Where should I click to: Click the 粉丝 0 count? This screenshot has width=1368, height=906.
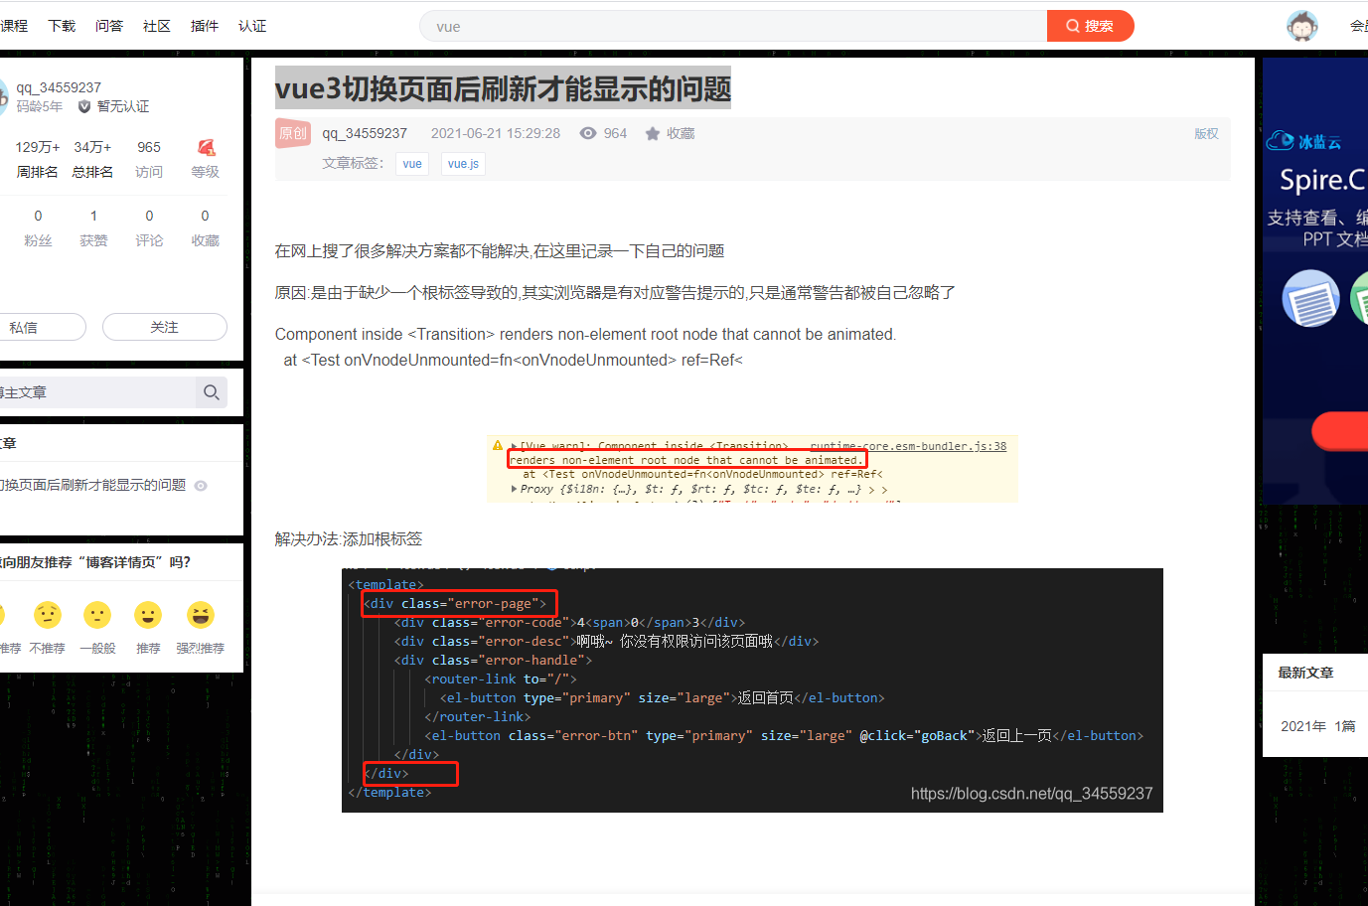coord(38,227)
